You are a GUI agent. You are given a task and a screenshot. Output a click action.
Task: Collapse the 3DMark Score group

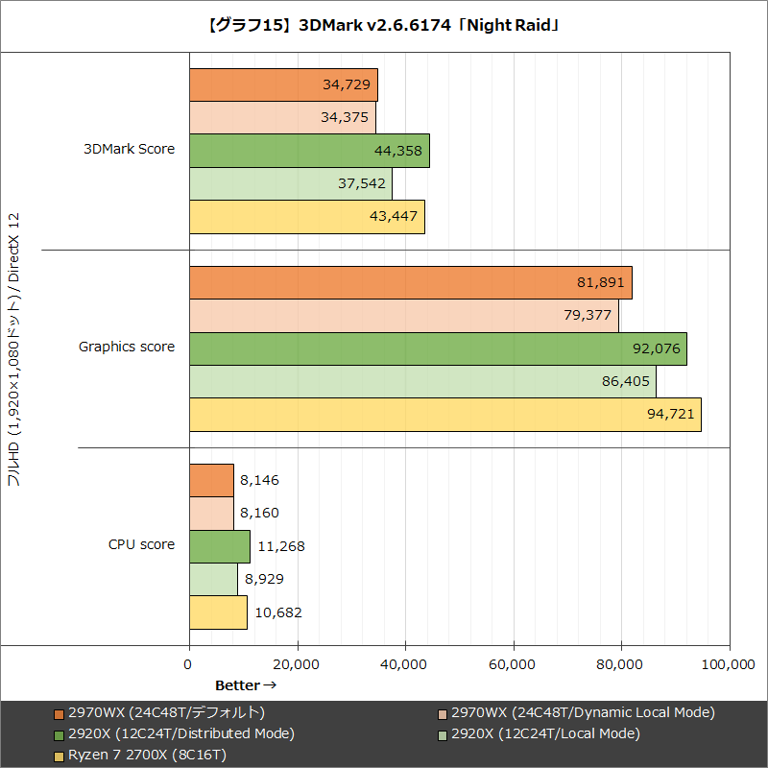(x=128, y=149)
